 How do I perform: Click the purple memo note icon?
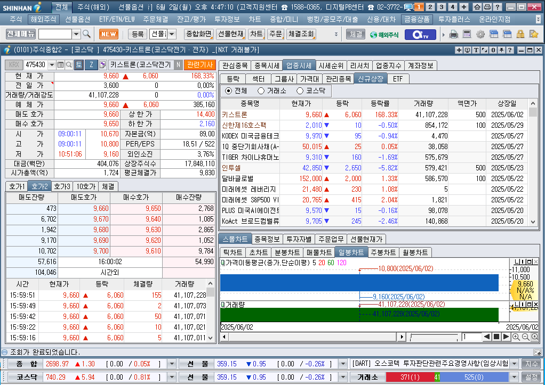pos(102,64)
